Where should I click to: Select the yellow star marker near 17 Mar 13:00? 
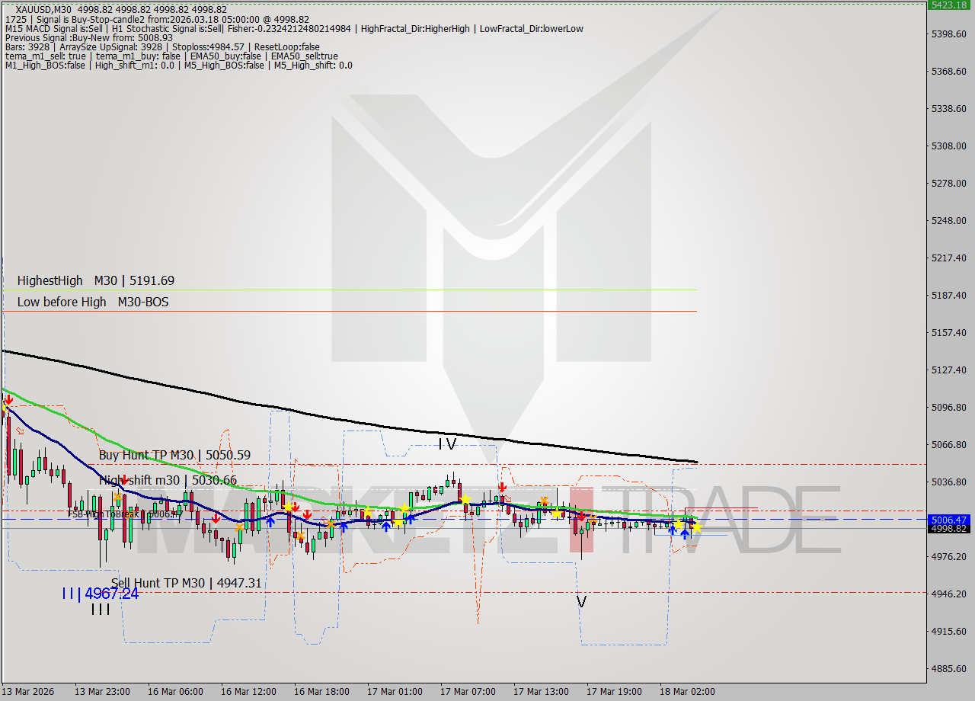557,514
